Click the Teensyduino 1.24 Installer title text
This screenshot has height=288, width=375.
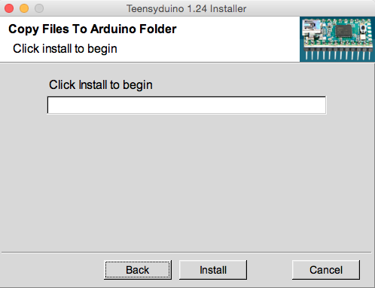pyautogui.click(x=186, y=8)
